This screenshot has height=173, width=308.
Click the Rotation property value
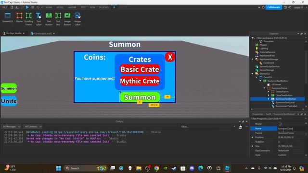[x=291, y=142]
